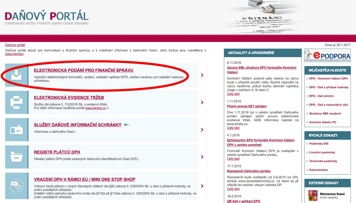
Task: Visit the www.etrzby.cz link under Elektronická evidence tržeb
Action: click(x=95, y=108)
